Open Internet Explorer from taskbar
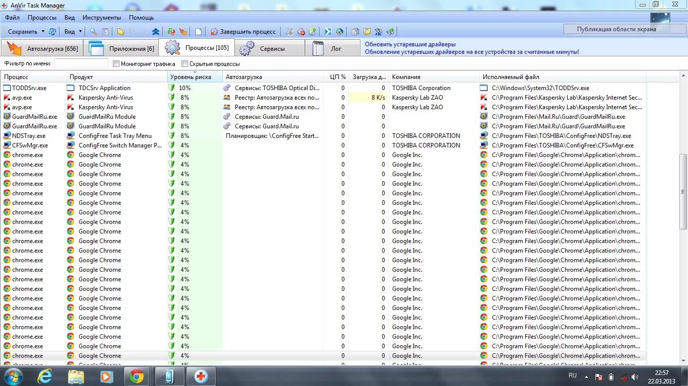The width and height of the screenshot is (688, 386). click(45, 376)
